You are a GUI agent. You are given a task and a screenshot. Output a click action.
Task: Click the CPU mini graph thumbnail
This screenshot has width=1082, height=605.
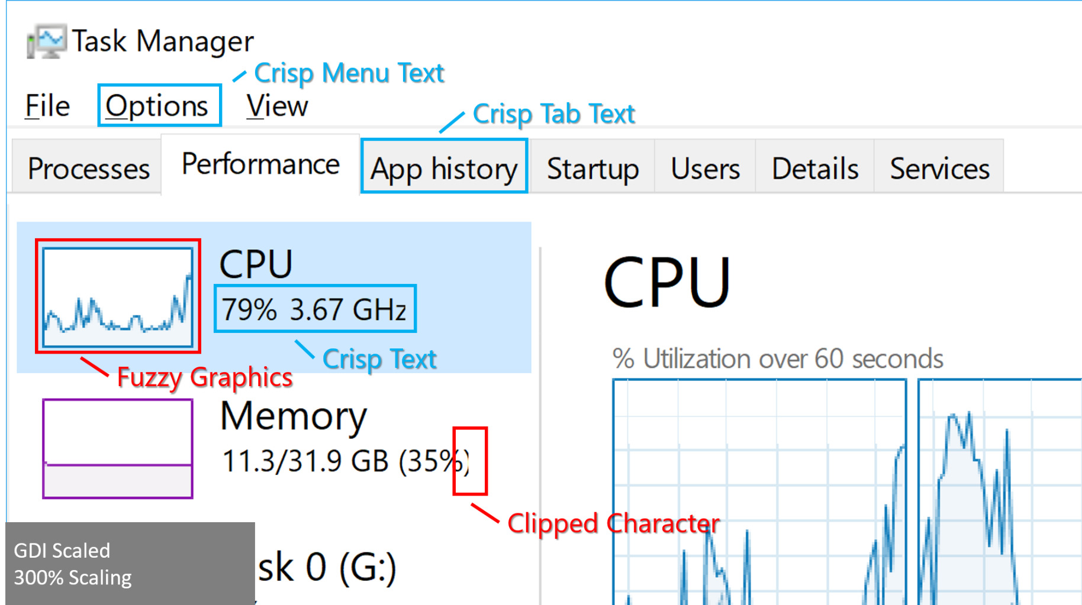118,297
